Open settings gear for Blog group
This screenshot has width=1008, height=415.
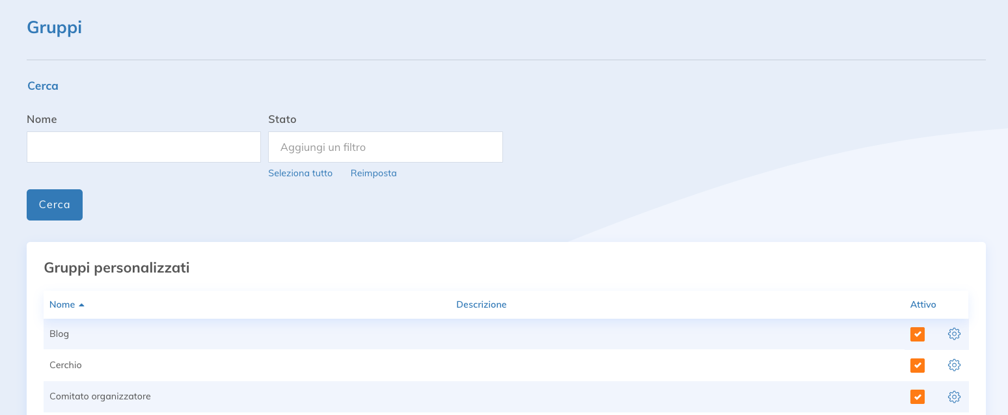[x=954, y=334]
